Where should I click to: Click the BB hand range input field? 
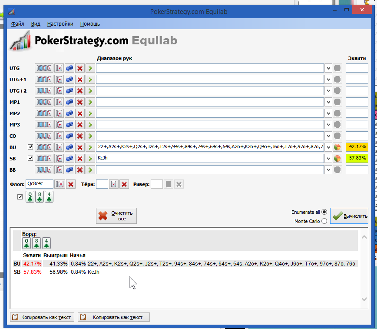pyautogui.click(x=210, y=170)
